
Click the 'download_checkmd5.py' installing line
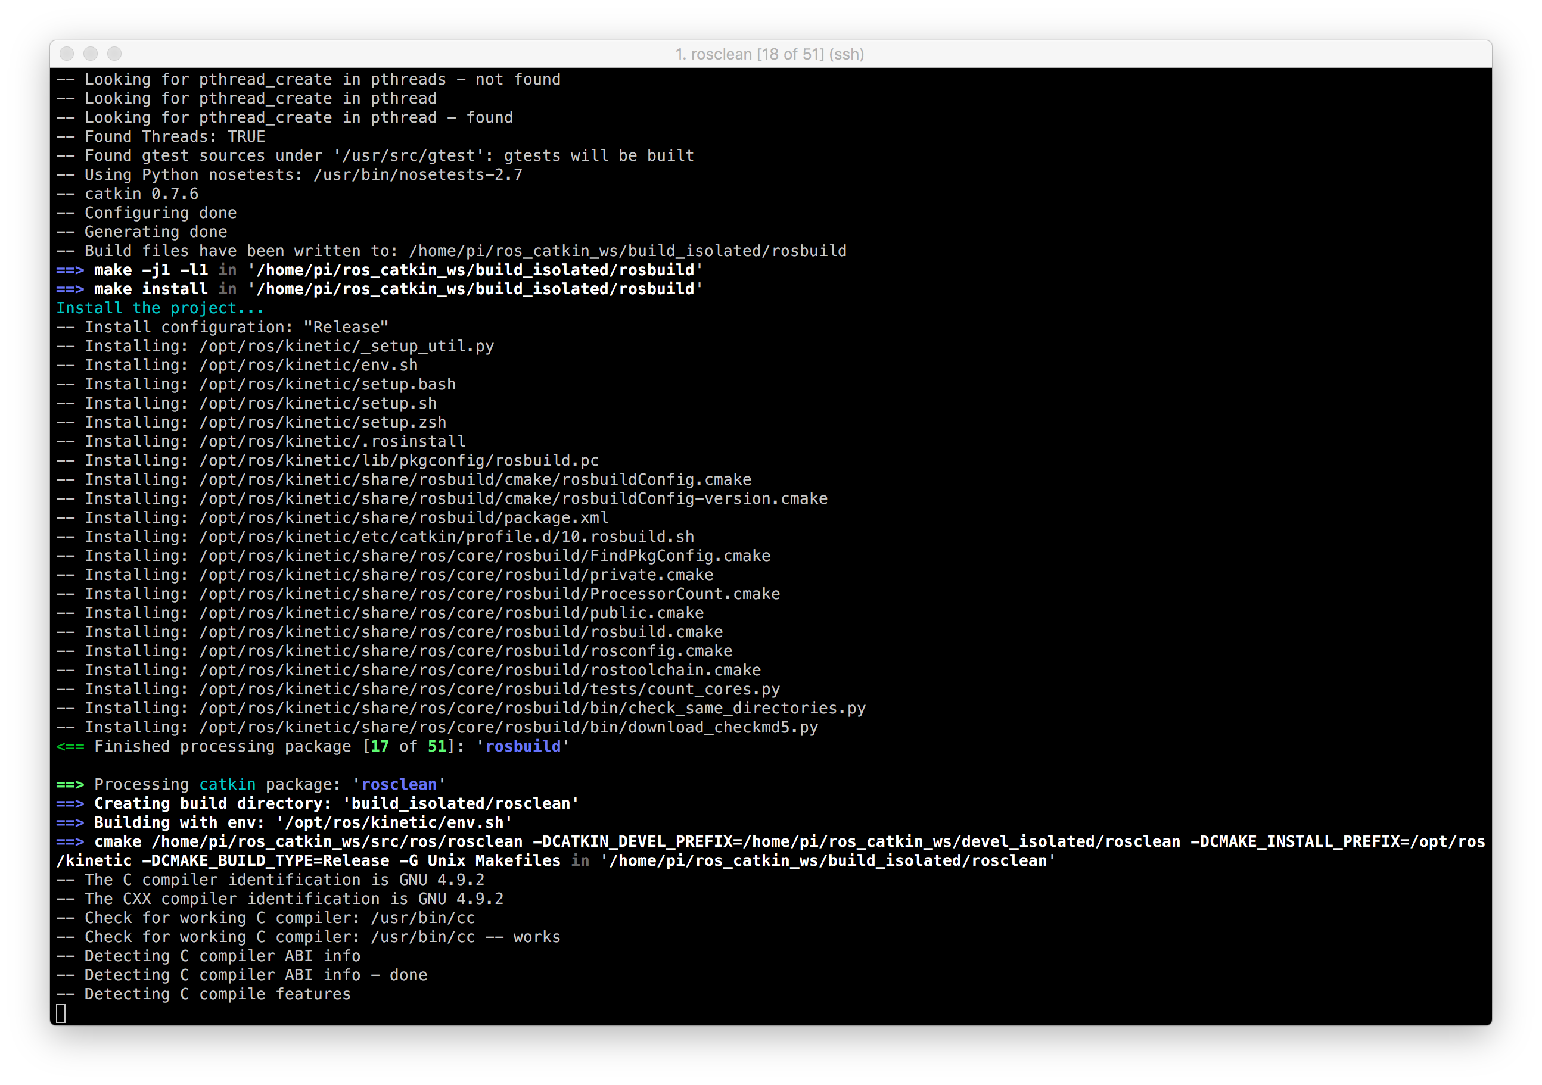coord(437,727)
